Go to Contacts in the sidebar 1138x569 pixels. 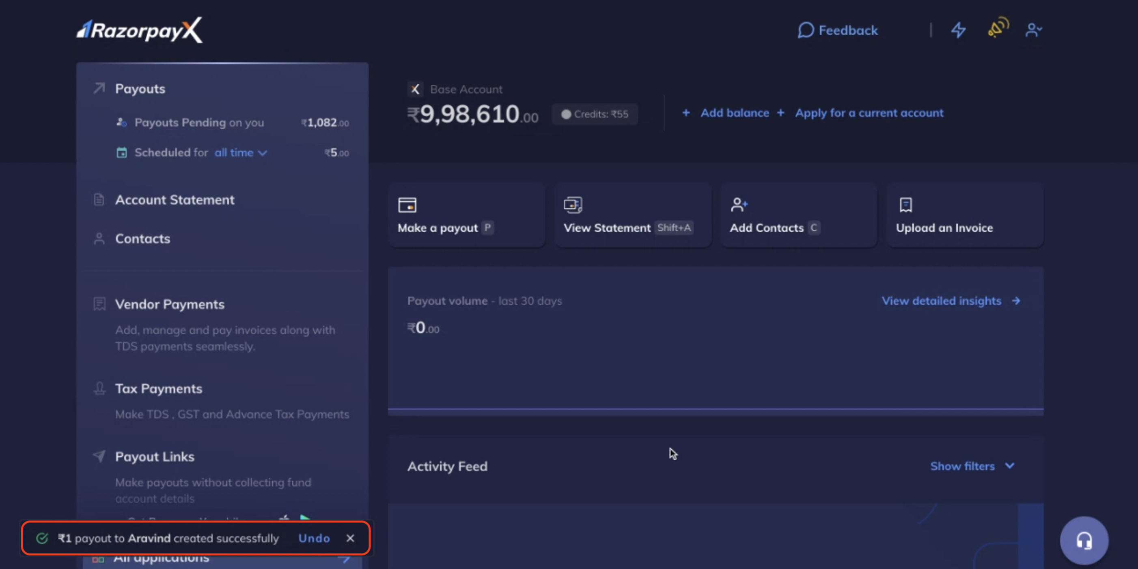click(142, 239)
